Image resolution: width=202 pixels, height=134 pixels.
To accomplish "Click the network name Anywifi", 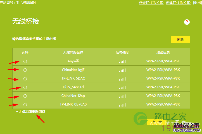I will coord(73,61).
